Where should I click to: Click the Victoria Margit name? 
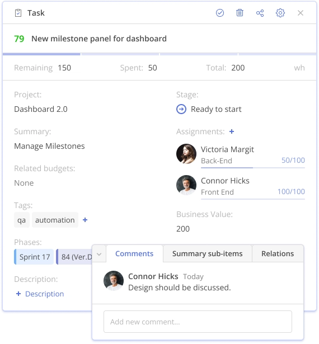[x=227, y=149]
